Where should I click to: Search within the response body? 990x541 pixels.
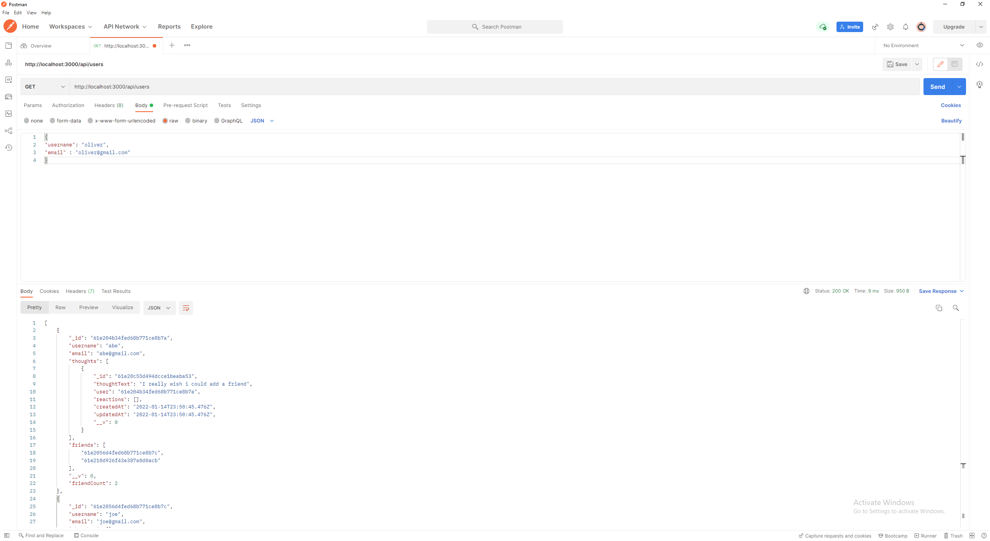[956, 308]
